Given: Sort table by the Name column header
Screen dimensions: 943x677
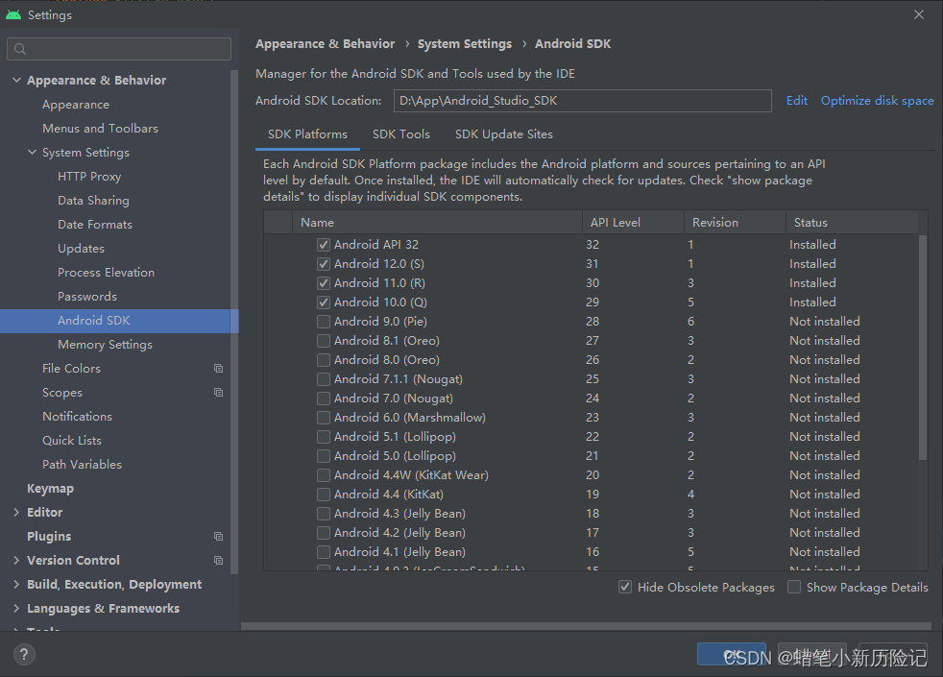Looking at the screenshot, I should (437, 223).
